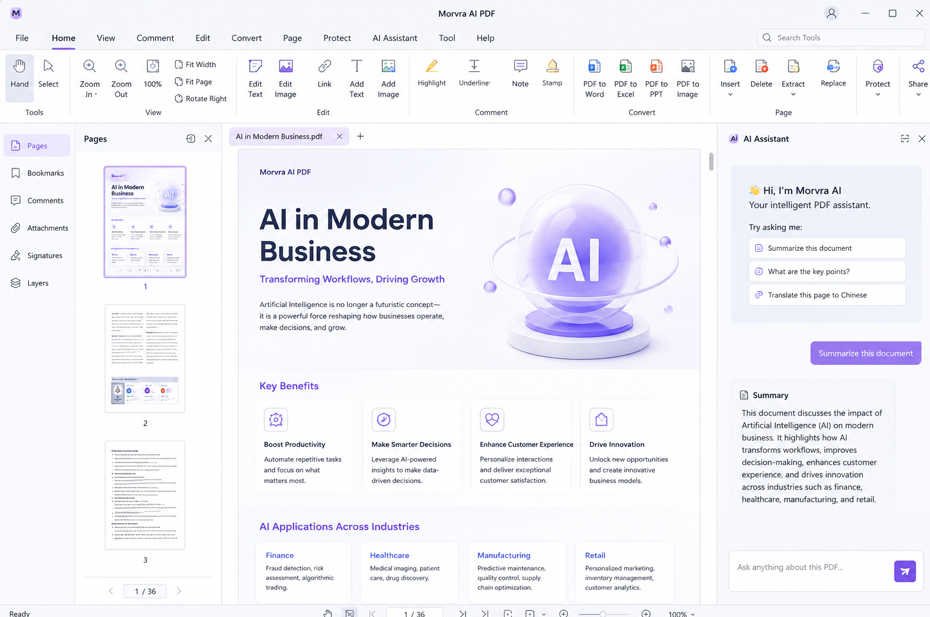Open the Comments sidebar panel
The height and width of the screenshot is (617, 930).
pyautogui.click(x=37, y=200)
